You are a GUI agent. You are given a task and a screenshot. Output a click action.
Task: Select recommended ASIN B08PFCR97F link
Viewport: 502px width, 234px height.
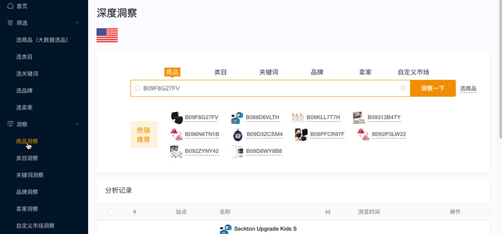[327, 134]
